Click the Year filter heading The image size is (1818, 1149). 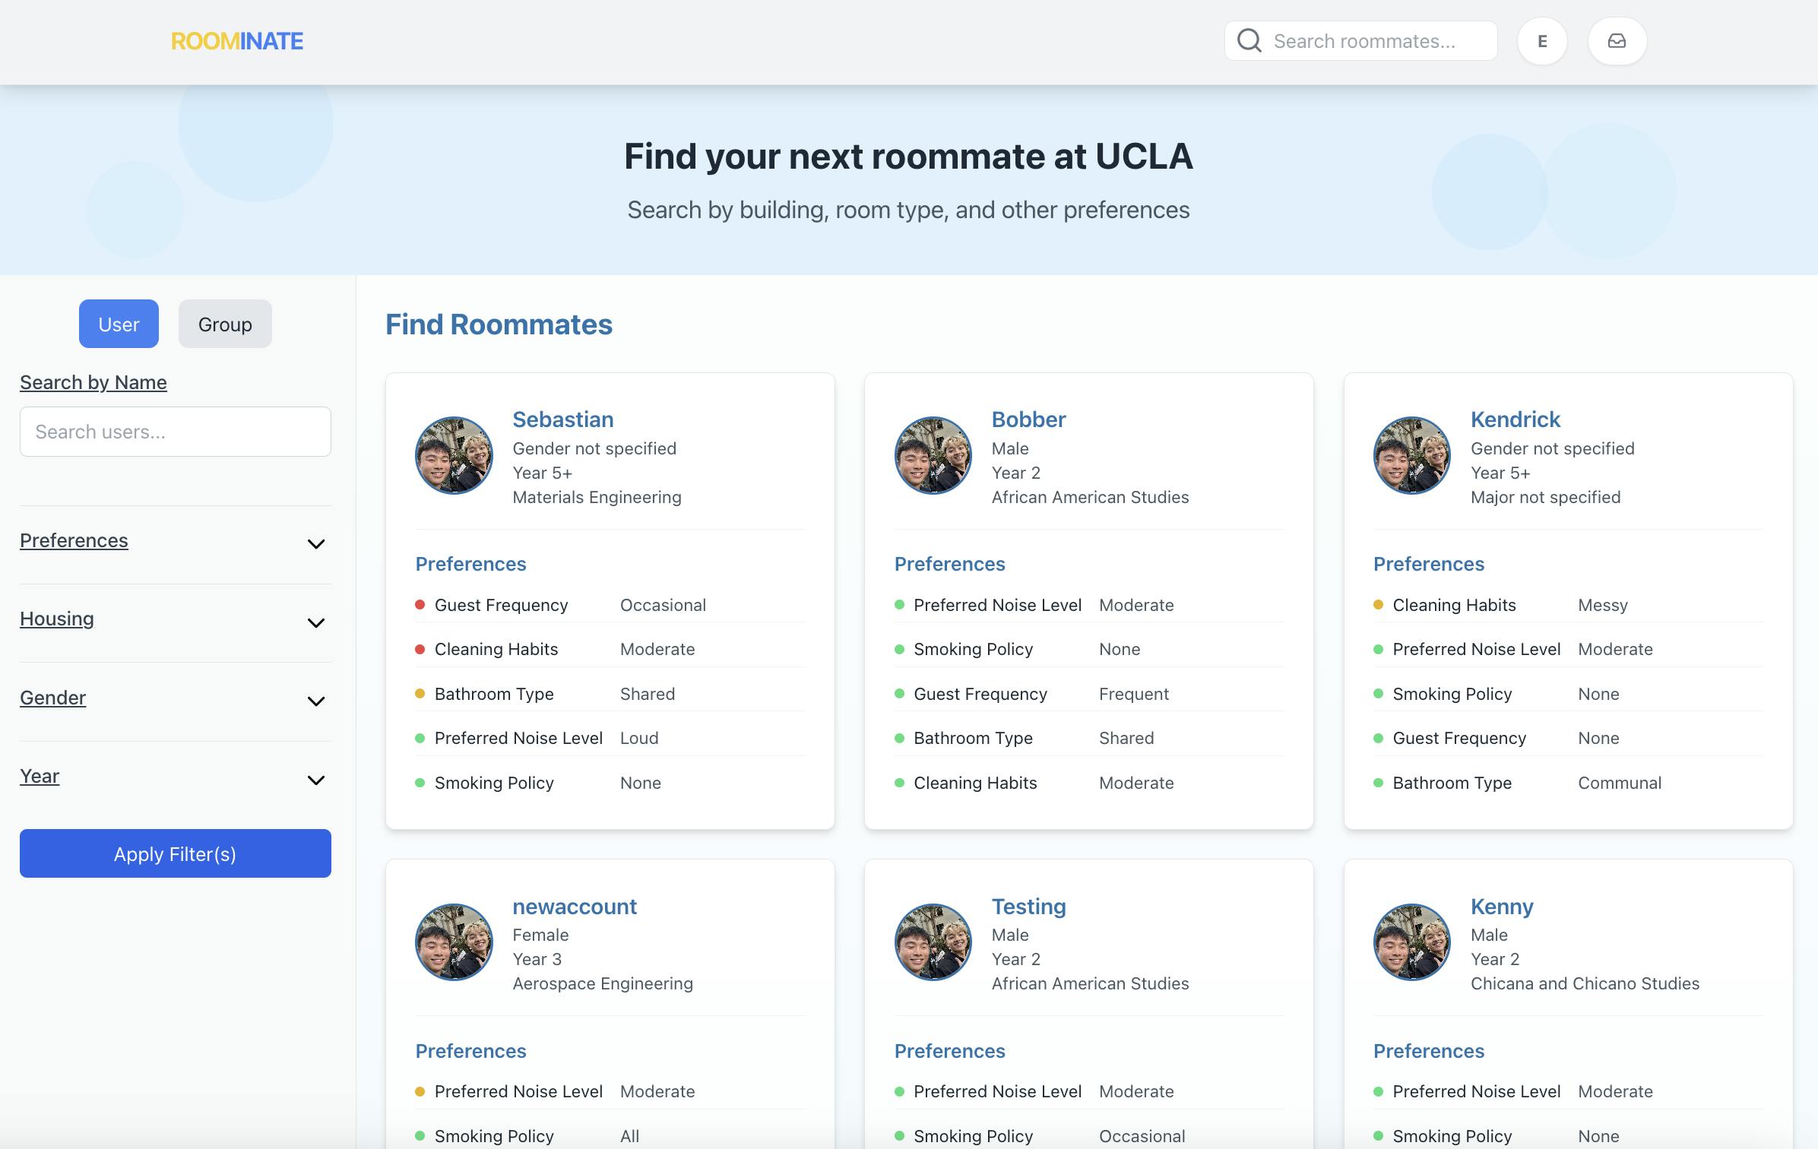pyautogui.click(x=40, y=776)
